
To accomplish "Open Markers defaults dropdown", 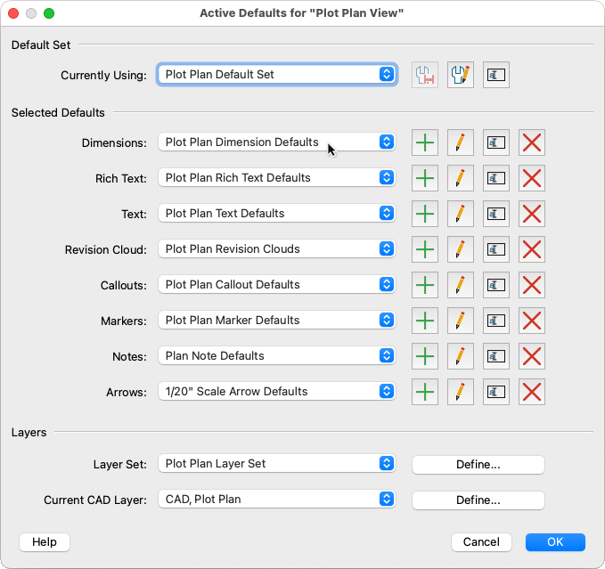I will 277,320.
